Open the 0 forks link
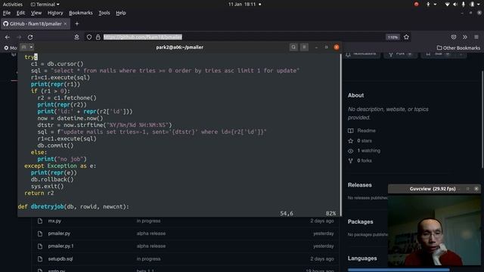Image resolution: width=484 pixels, height=272 pixels. [365, 161]
